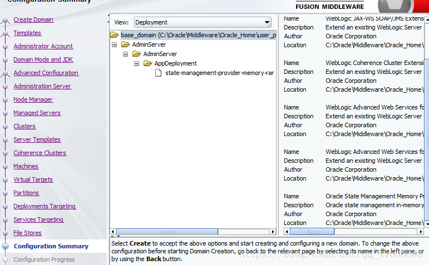Click Oracle State Management Memory name text
The height and width of the screenshot is (265, 429).
374,197
